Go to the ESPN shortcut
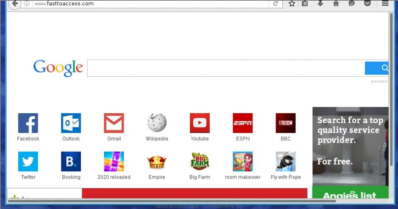 (x=243, y=123)
